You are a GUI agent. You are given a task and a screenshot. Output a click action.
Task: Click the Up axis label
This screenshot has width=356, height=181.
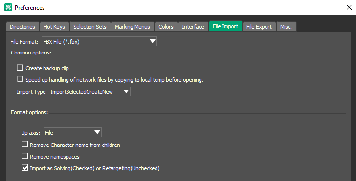[x=31, y=133]
